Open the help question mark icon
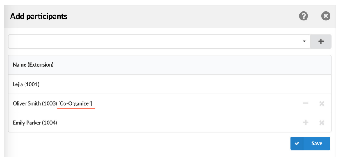The height and width of the screenshot is (162, 341). coord(304,16)
